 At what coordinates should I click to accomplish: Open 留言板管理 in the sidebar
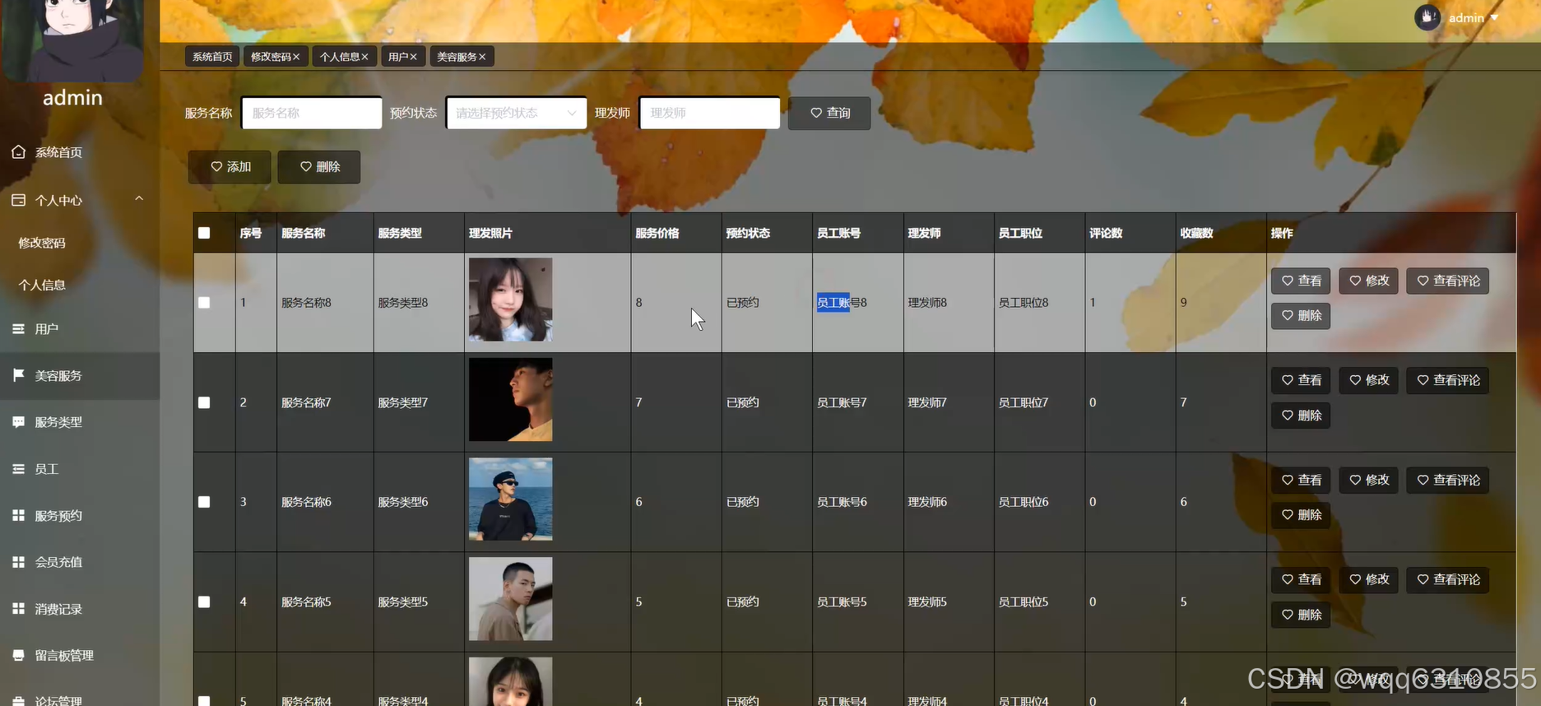(x=64, y=655)
